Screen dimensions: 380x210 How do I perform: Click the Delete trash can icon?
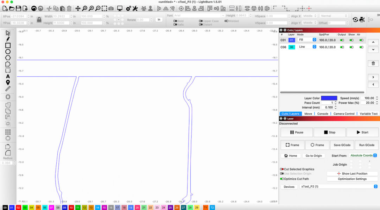point(69,8)
